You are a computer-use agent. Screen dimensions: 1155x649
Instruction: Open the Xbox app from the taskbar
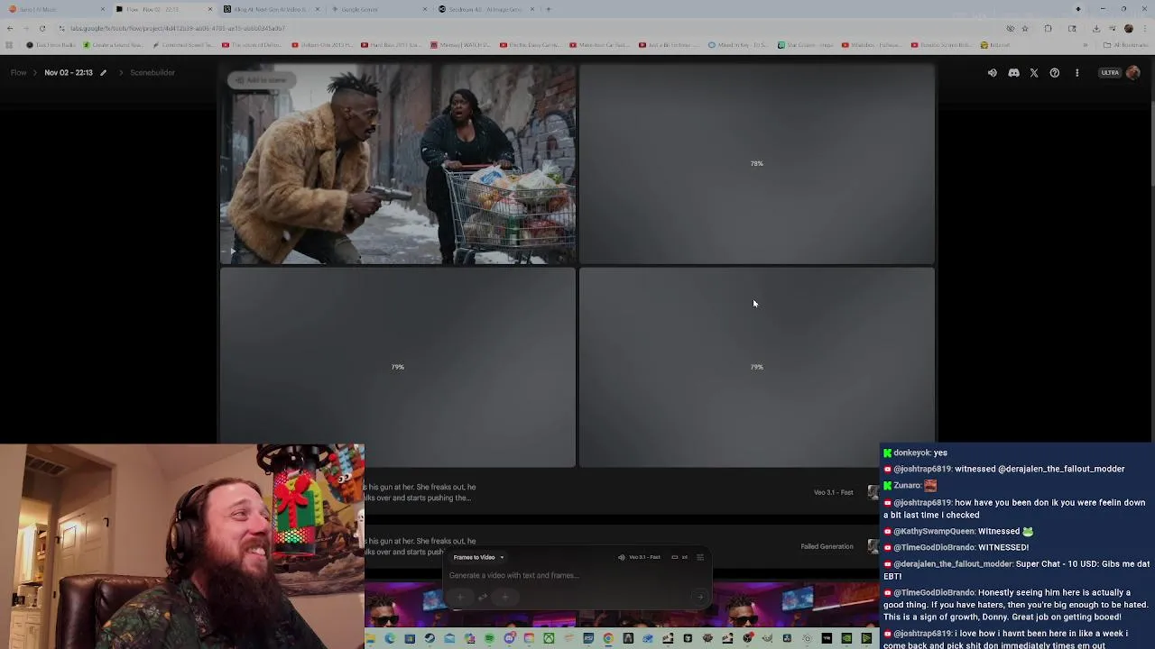(549, 638)
